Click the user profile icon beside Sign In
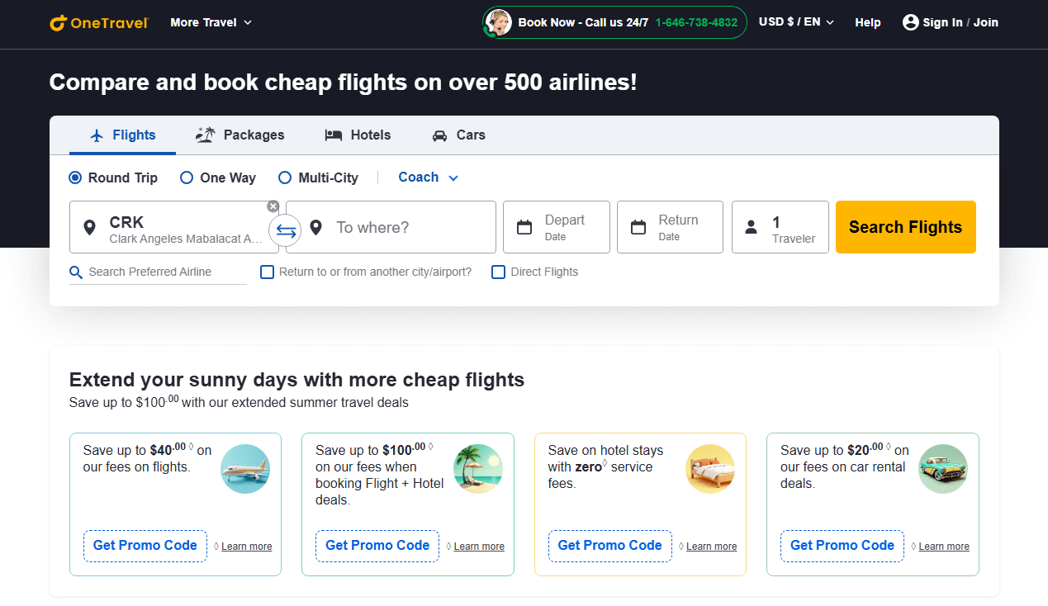The width and height of the screenshot is (1048, 606). click(x=910, y=22)
